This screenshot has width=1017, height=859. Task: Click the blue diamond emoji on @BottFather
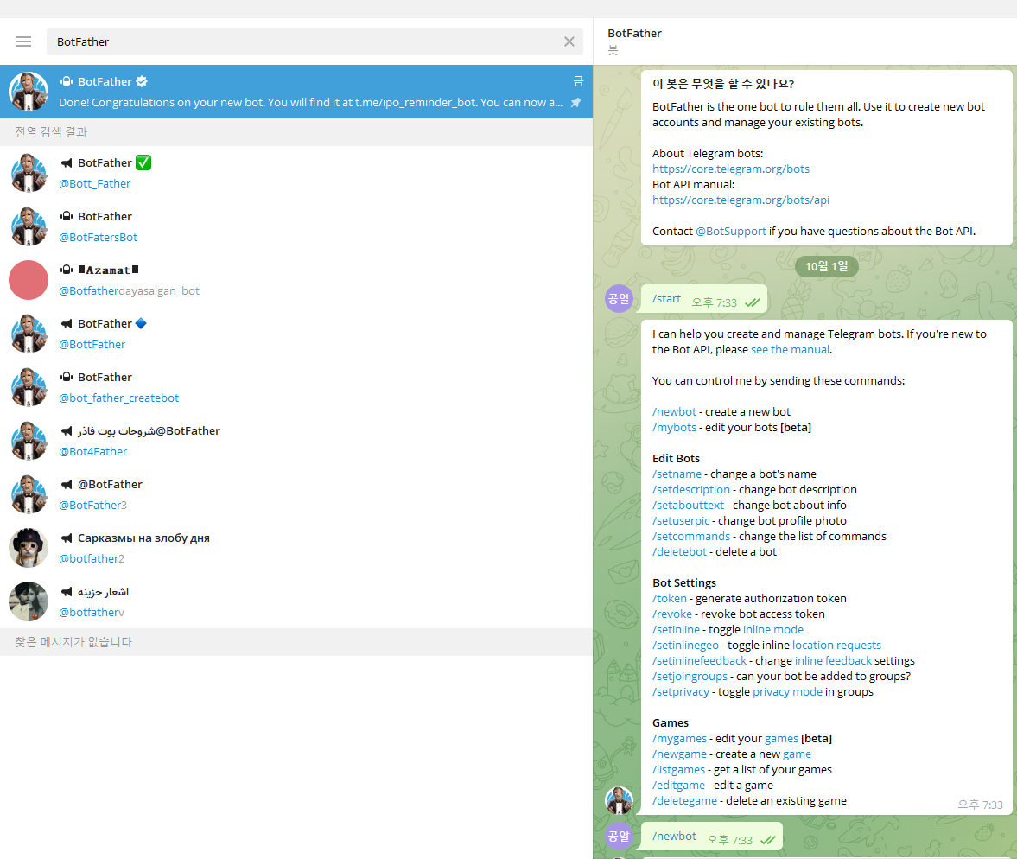point(141,323)
